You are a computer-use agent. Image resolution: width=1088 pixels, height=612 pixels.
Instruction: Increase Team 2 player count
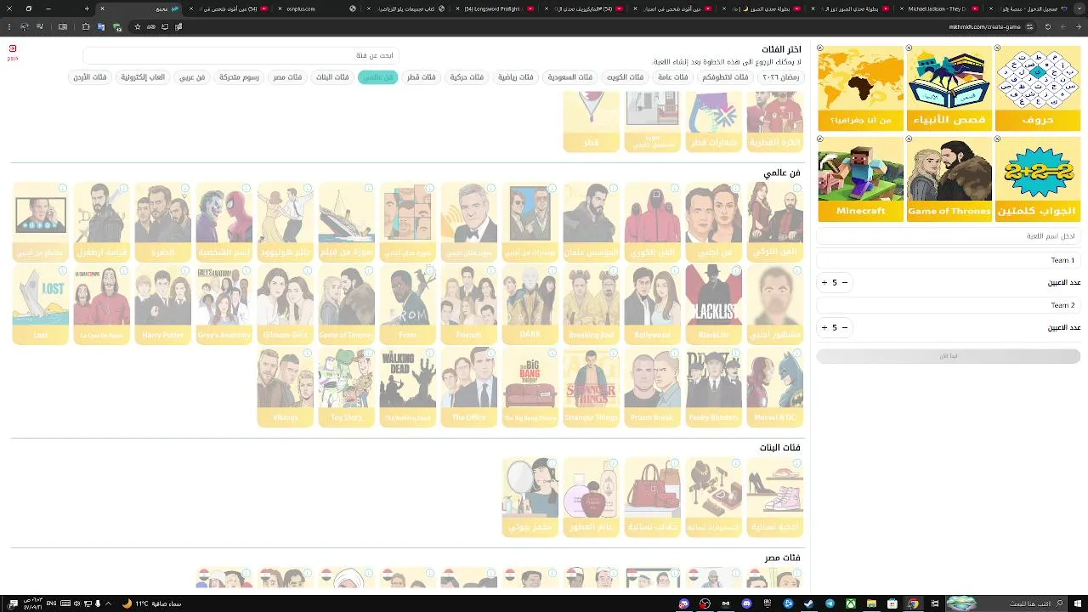pyautogui.click(x=824, y=327)
